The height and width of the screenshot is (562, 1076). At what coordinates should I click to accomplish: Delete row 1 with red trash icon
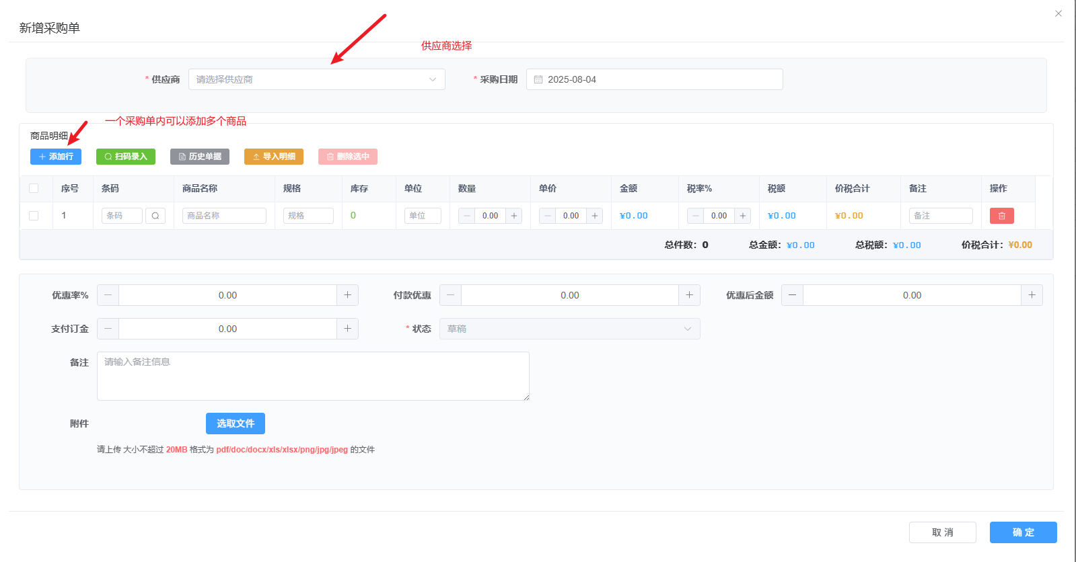point(1001,216)
